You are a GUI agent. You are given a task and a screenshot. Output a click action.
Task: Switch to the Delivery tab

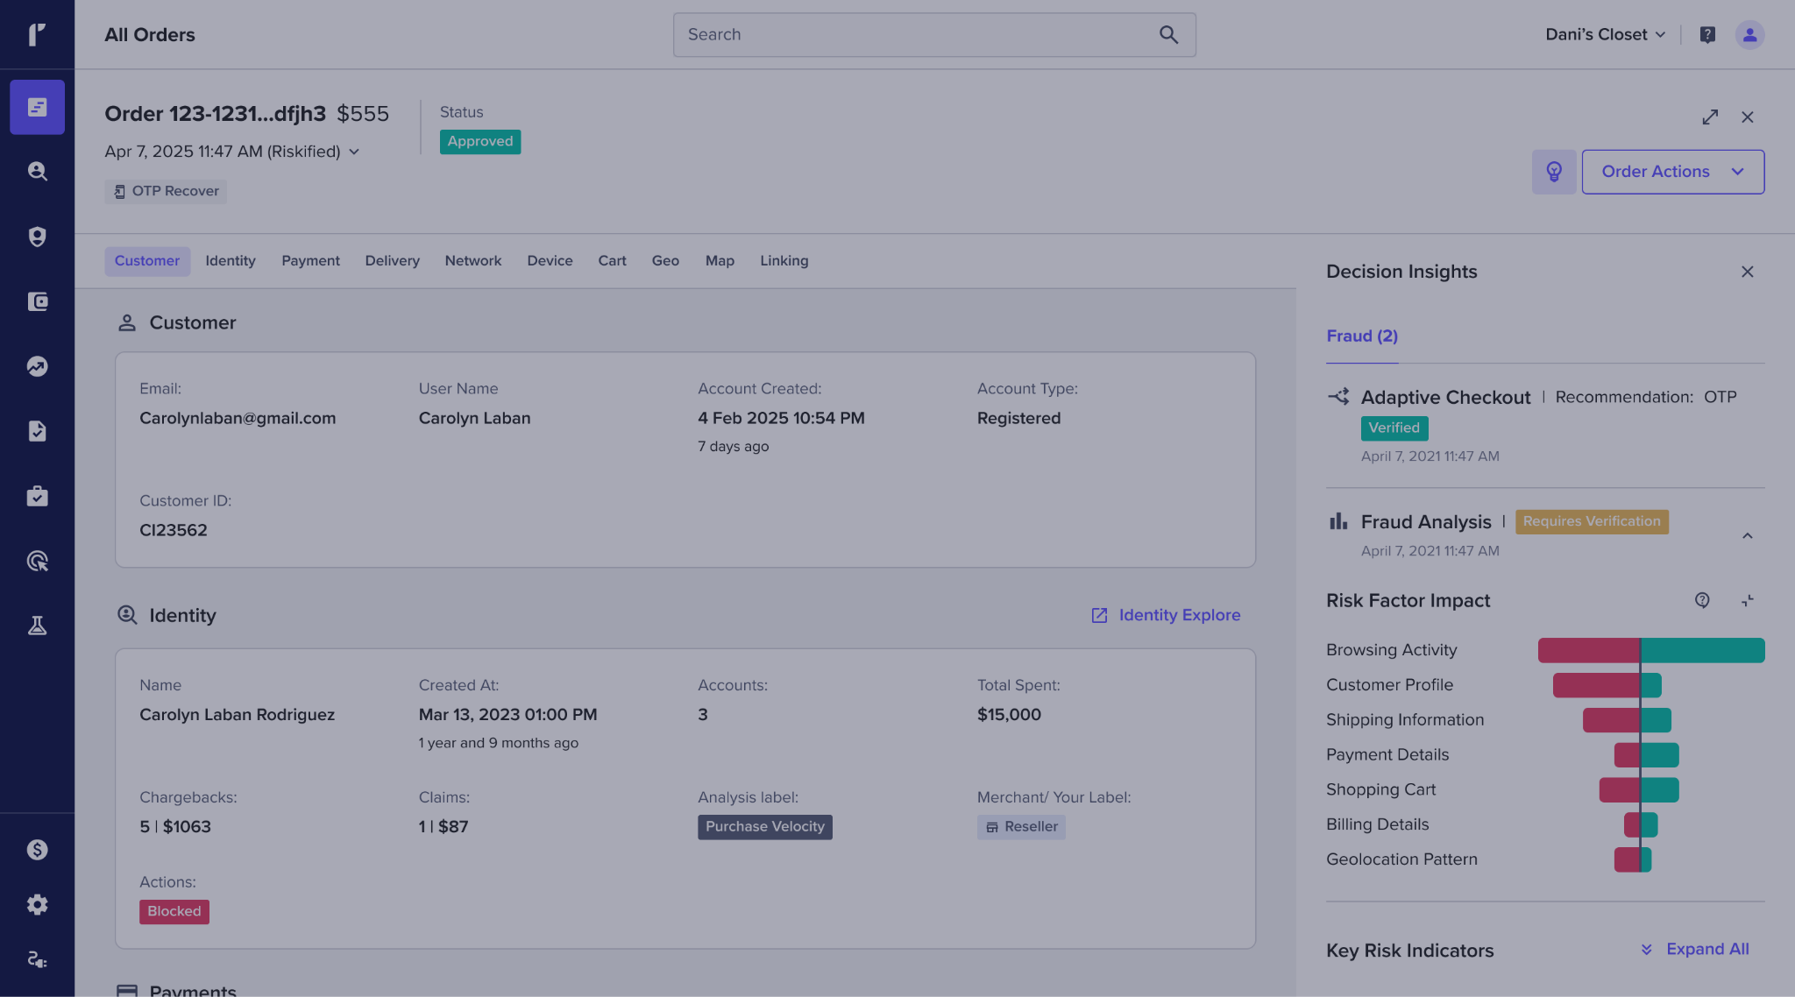pos(392,261)
